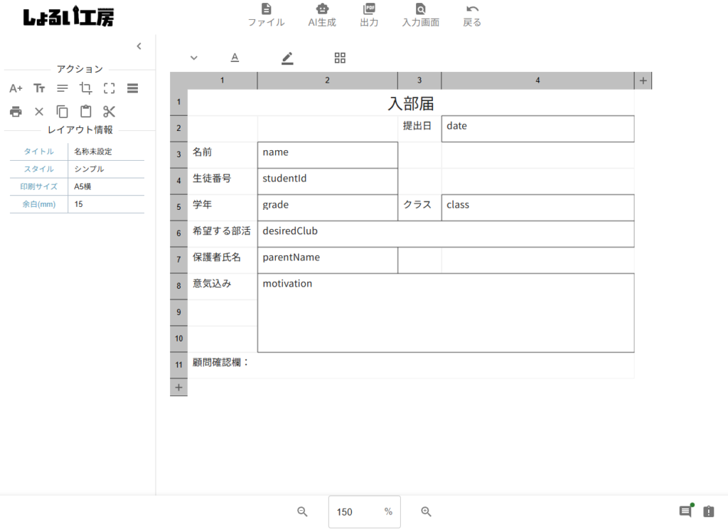The image size is (728, 530).
Task: Go back using the 戻る button
Action: [472, 15]
